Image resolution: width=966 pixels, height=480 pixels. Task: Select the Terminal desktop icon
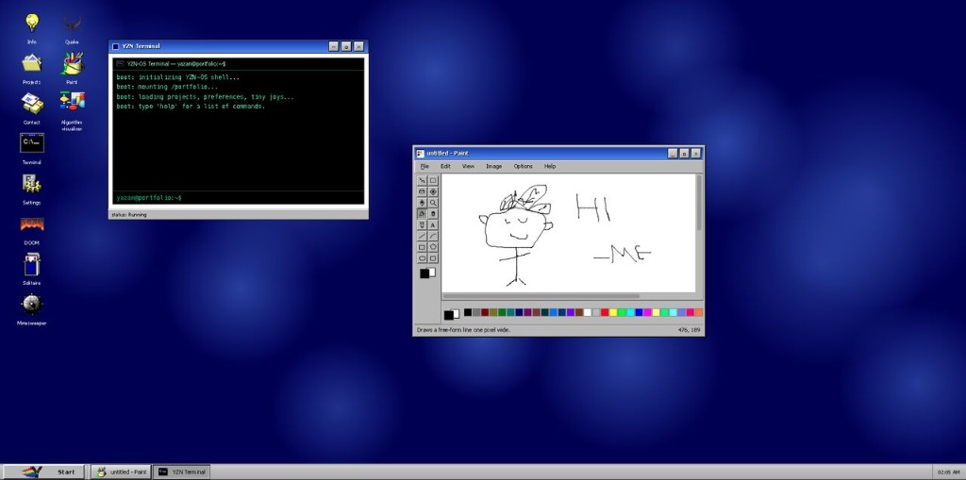[x=31, y=148]
